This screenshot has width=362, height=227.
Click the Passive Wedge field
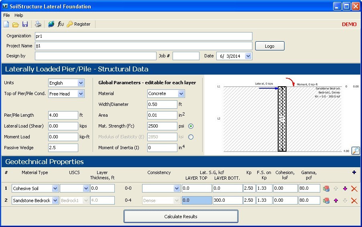pos(63,148)
